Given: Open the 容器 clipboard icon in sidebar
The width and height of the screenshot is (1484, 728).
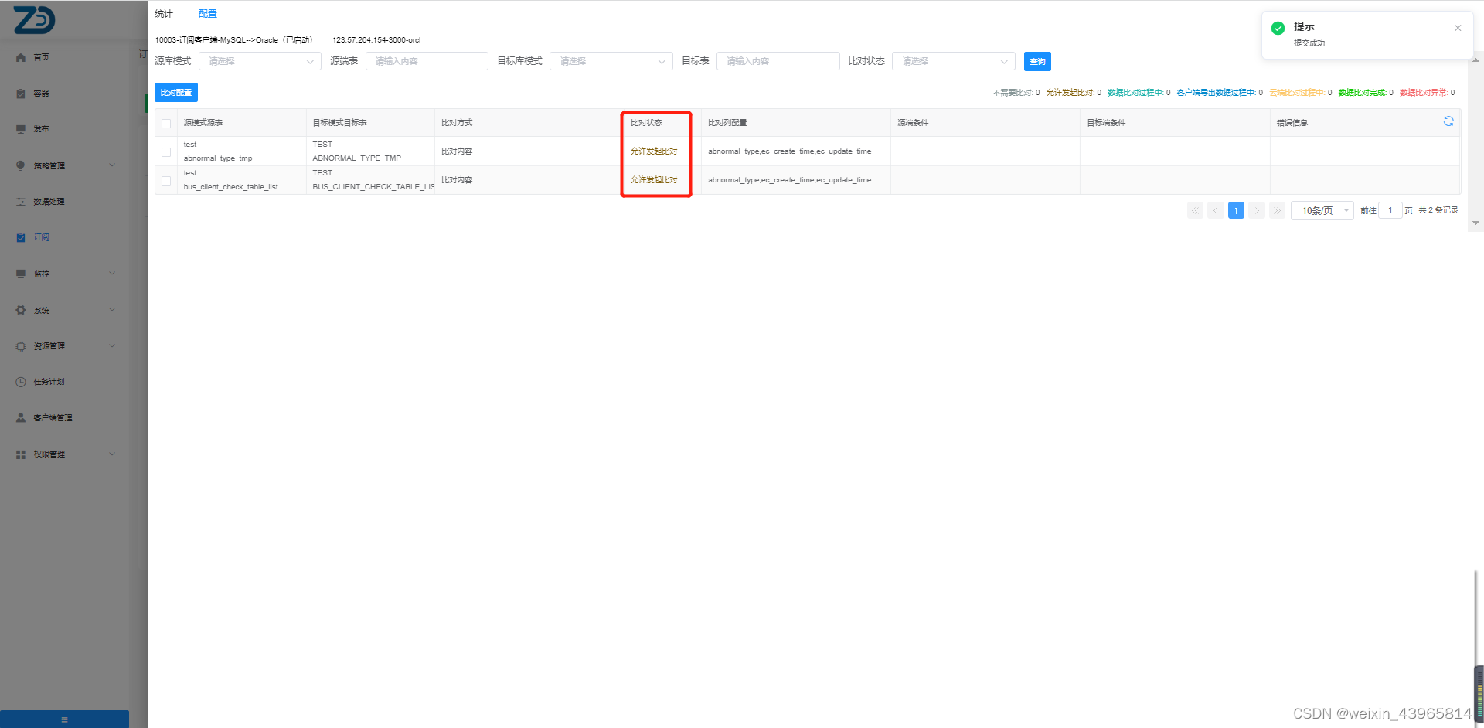Looking at the screenshot, I should [21, 94].
